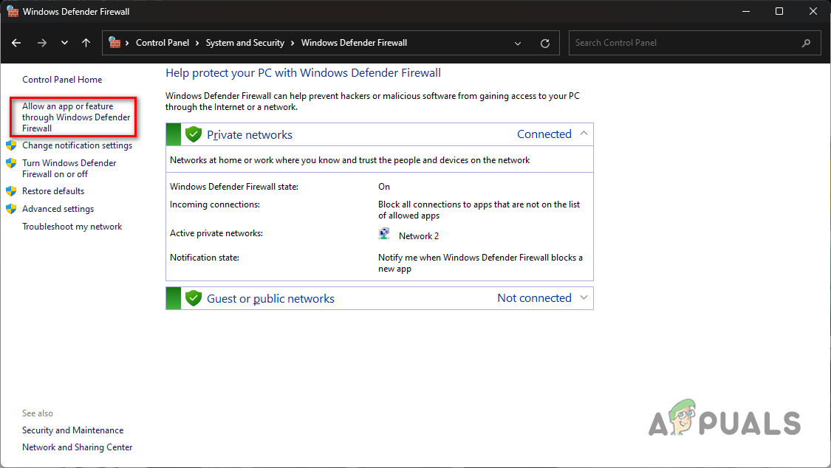
Task: Click the shield icon next to Restore defaults
Action: tap(12, 190)
